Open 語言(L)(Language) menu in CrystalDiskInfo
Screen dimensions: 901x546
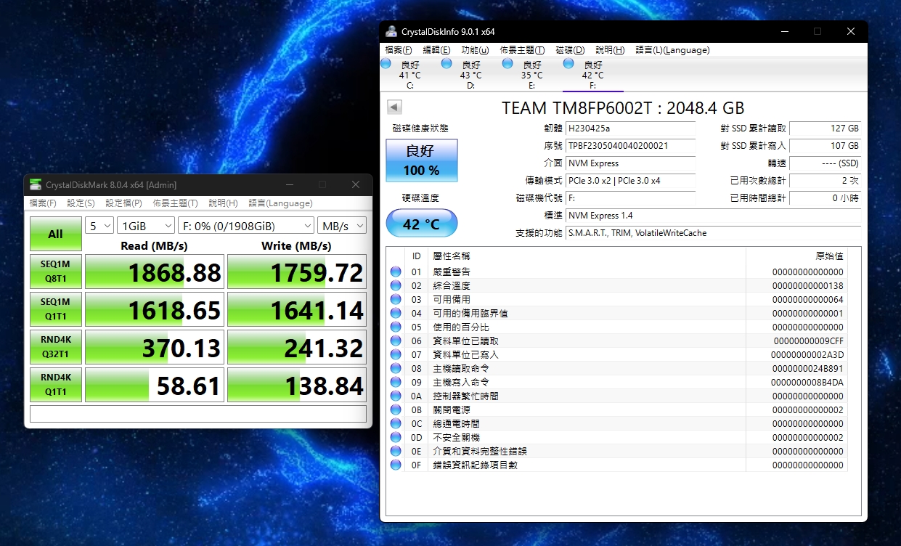(x=672, y=50)
